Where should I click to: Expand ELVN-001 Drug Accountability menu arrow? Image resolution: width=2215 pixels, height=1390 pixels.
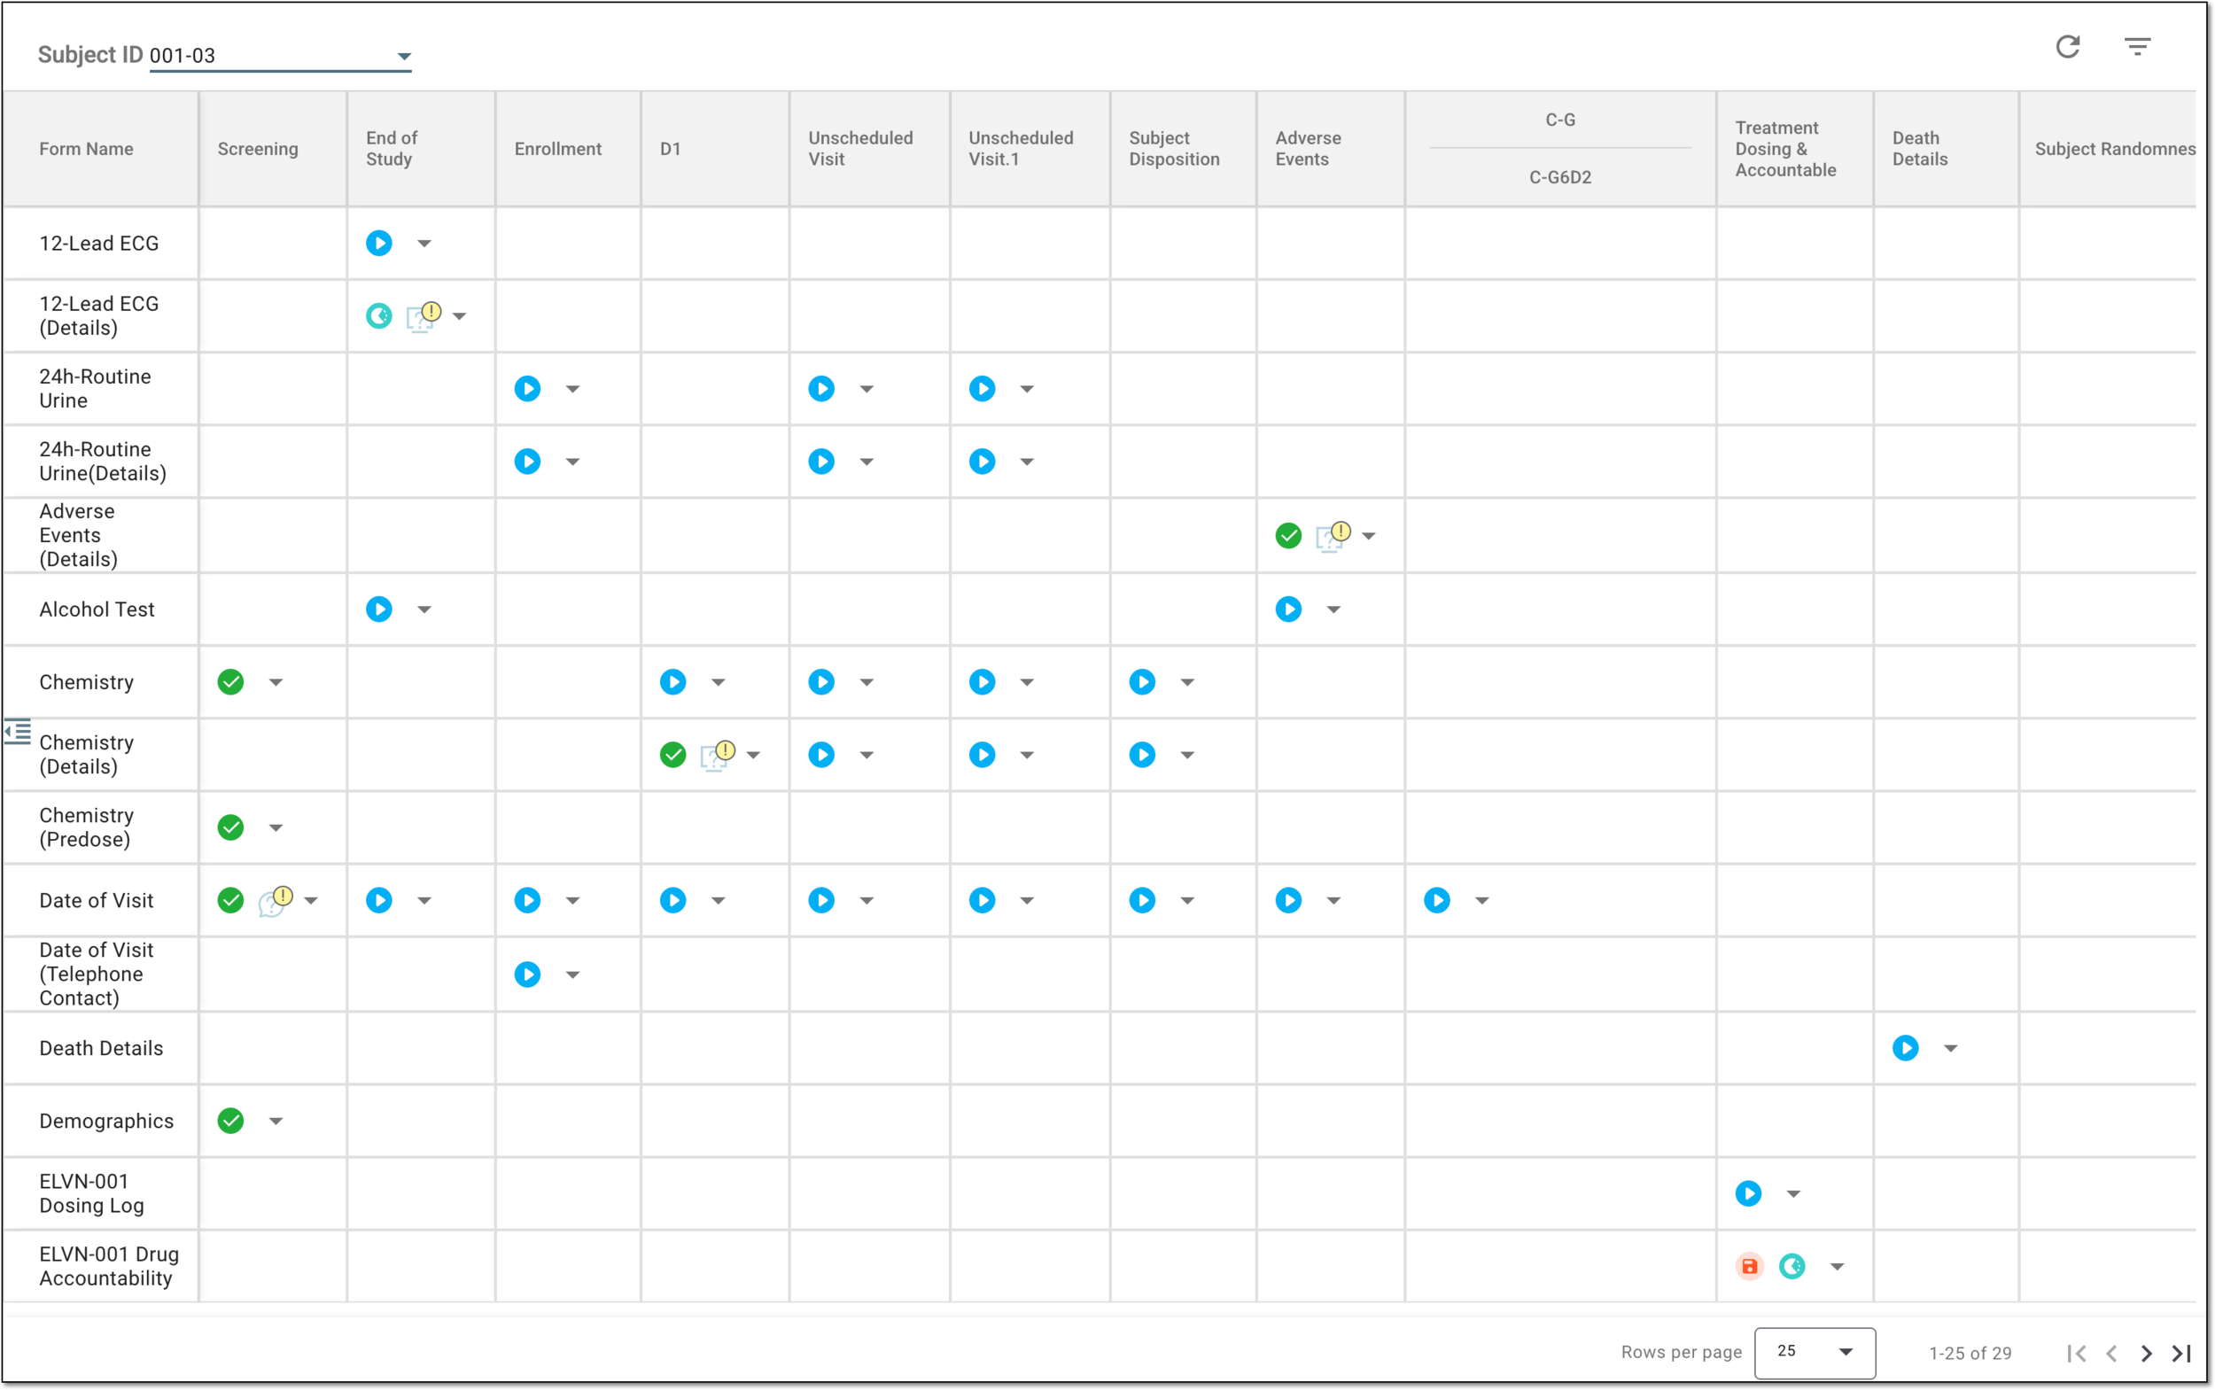tap(1837, 1267)
